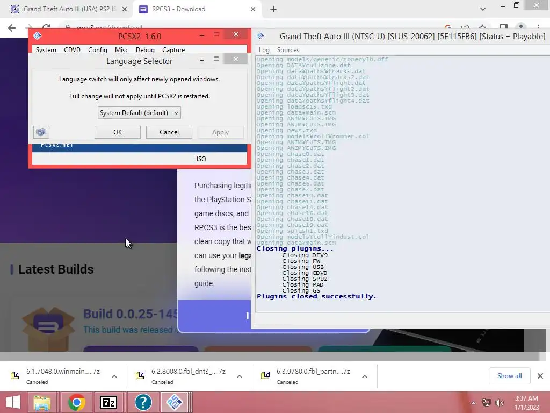Confirm language with OK button
The height and width of the screenshot is (413, 550).
tap(118, 132)
